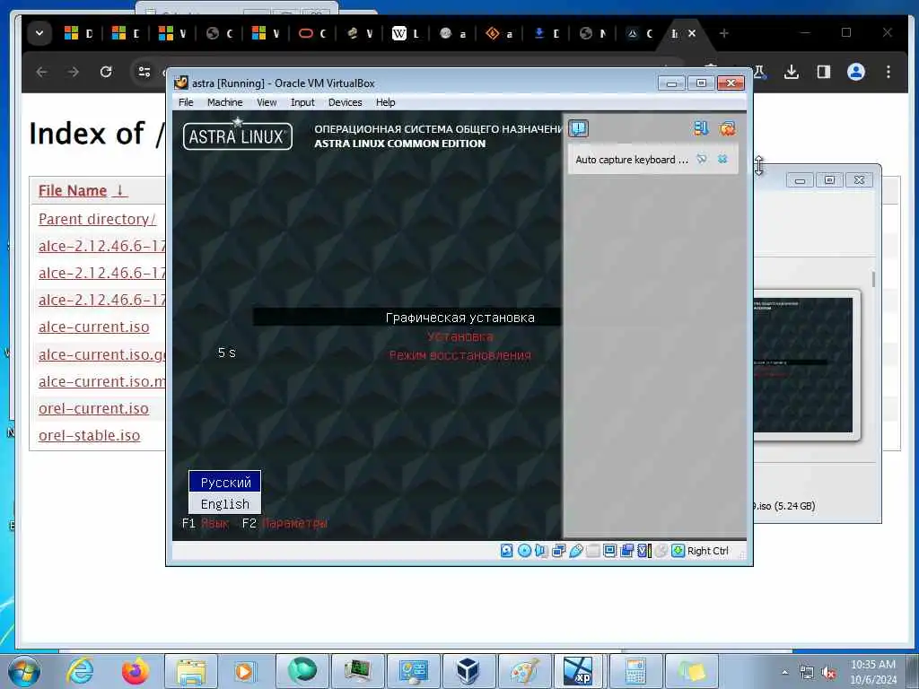Dismiss Auto capture keyboard notification
The height and width of the screenshot is (689, 919).
click(x=722, y=159)
